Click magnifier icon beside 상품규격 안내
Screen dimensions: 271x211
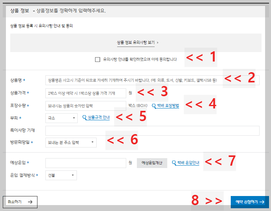[x=84, y=118]
